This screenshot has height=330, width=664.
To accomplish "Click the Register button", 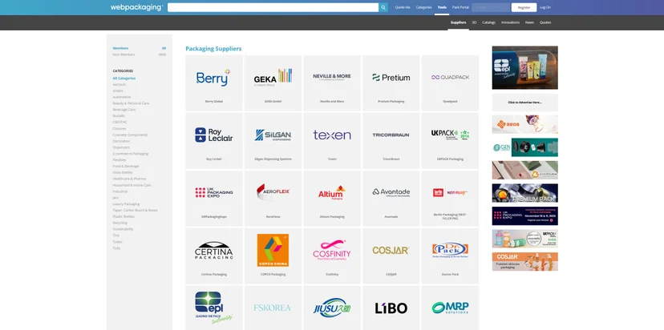I will [524, 7].
